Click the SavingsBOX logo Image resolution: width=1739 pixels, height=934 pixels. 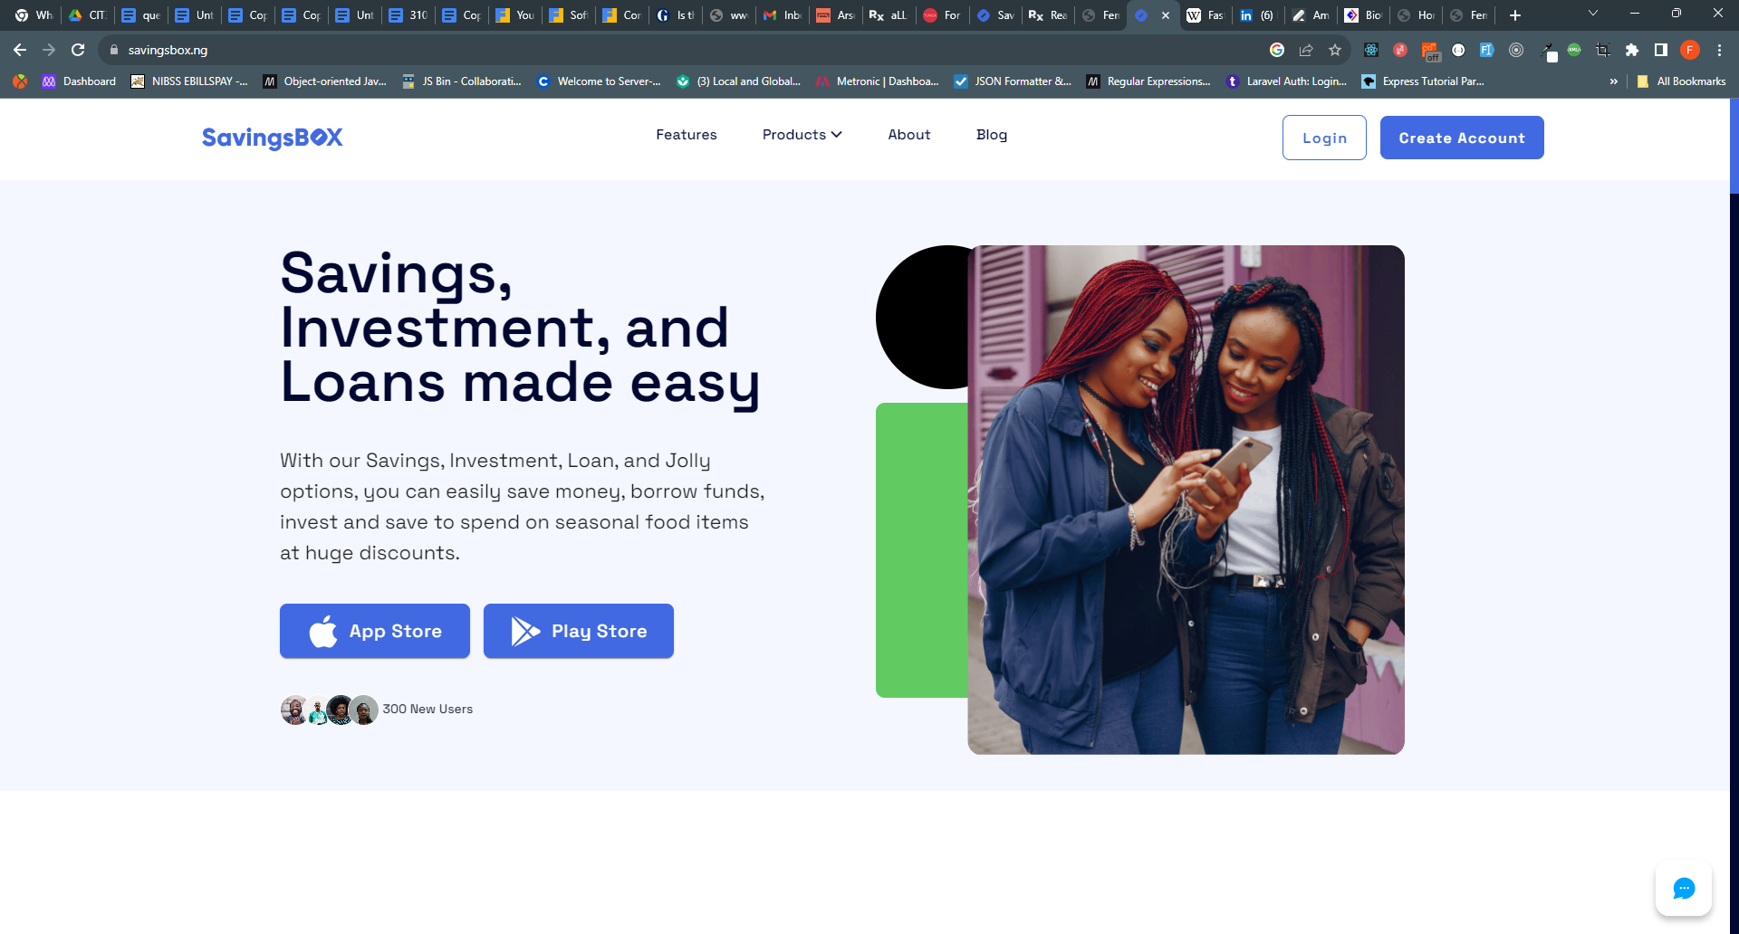(x=272, y=138)
